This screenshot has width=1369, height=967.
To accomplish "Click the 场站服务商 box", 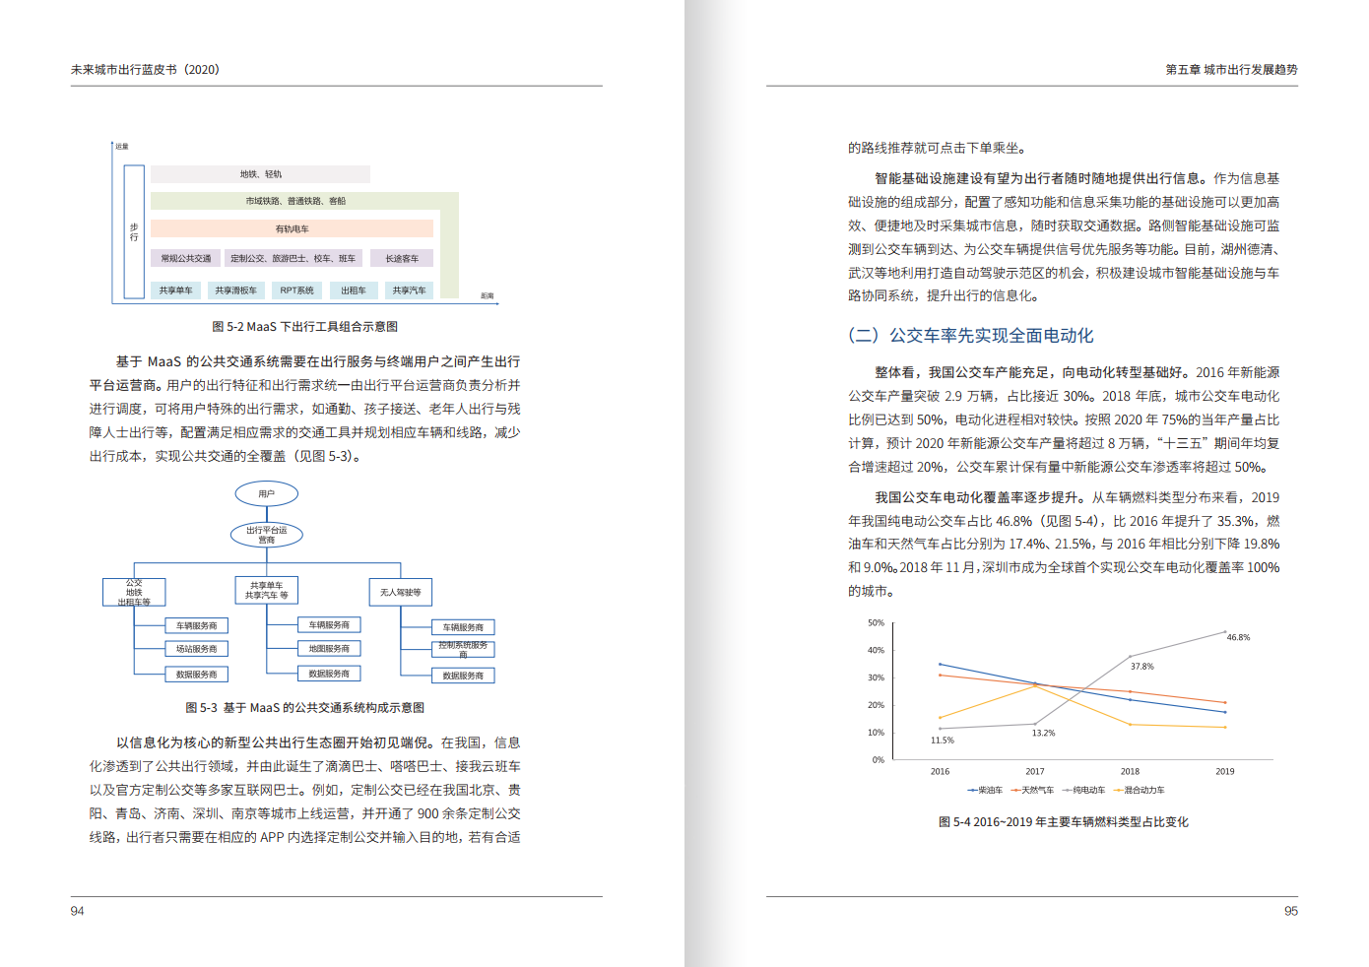I will pyautogui.click(x=196, y=649).
